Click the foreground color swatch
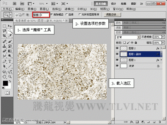167x125 pixels. 5,83
